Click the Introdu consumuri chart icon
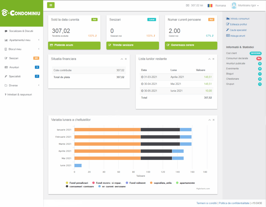The height and width of the screenshot is (207, 266). pyautogui.click(x=228, y=18)
